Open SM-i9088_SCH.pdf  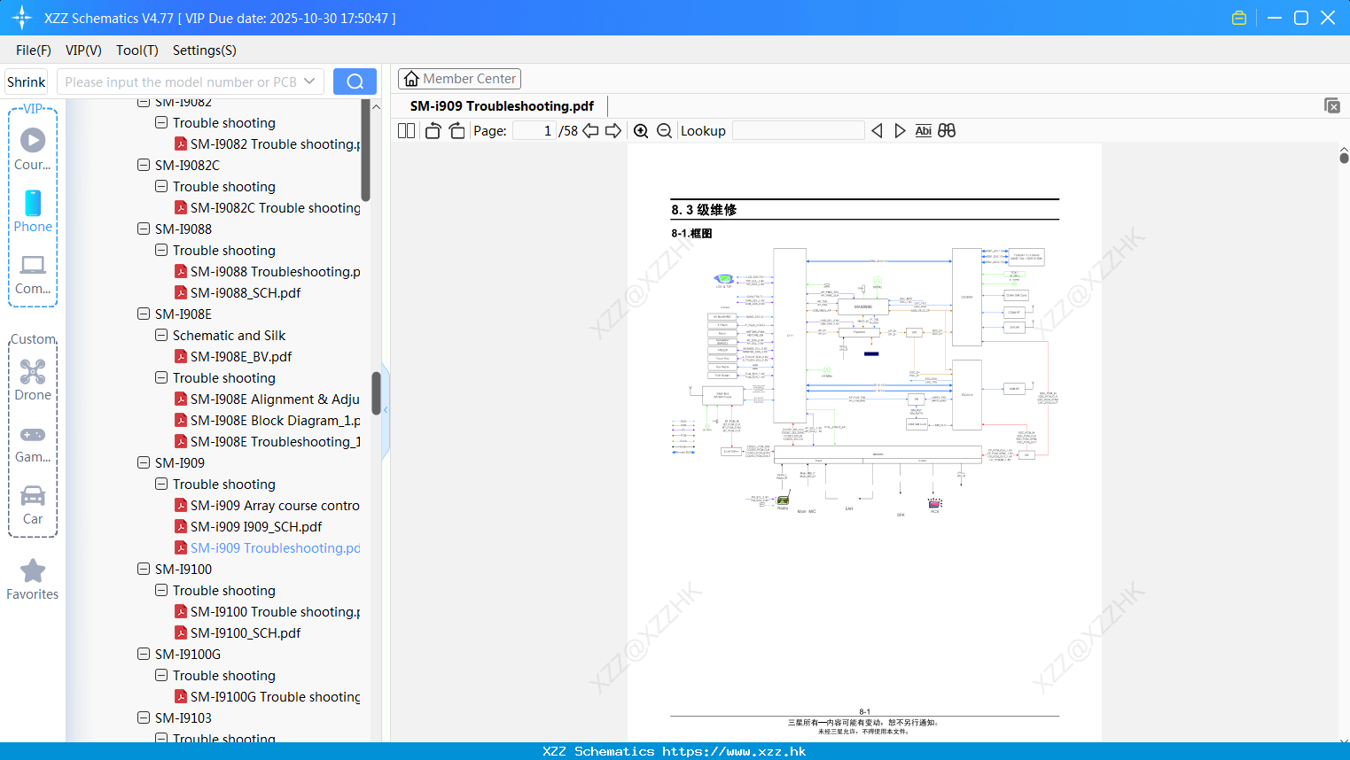(x=238, y=292)
